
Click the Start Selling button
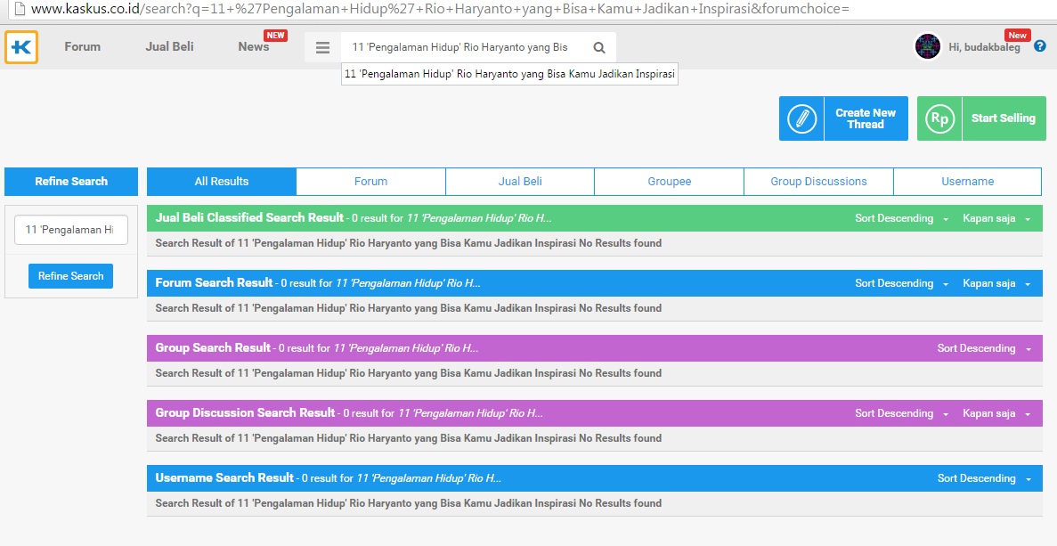pyautogui.click(x=981, y=118)
